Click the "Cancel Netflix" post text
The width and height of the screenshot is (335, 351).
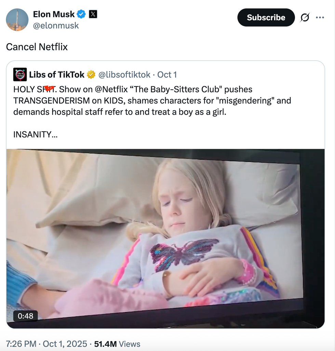click(x=37, y=47)
